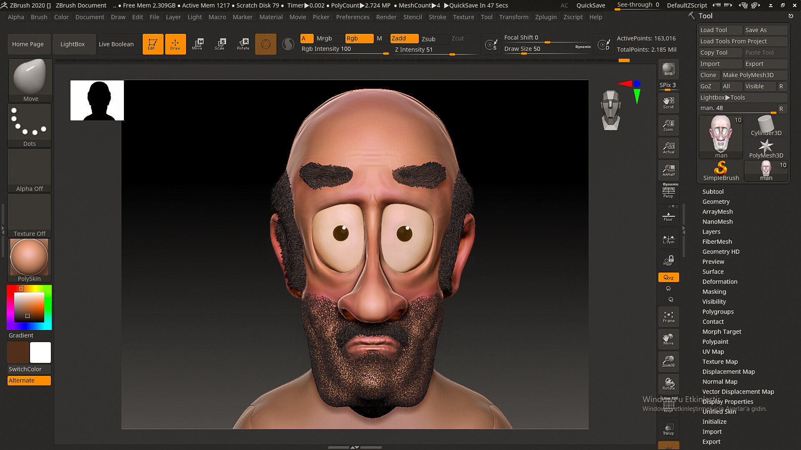Click the LightBox button
Screen dimensions: 801x450
[x=72, y=44]
